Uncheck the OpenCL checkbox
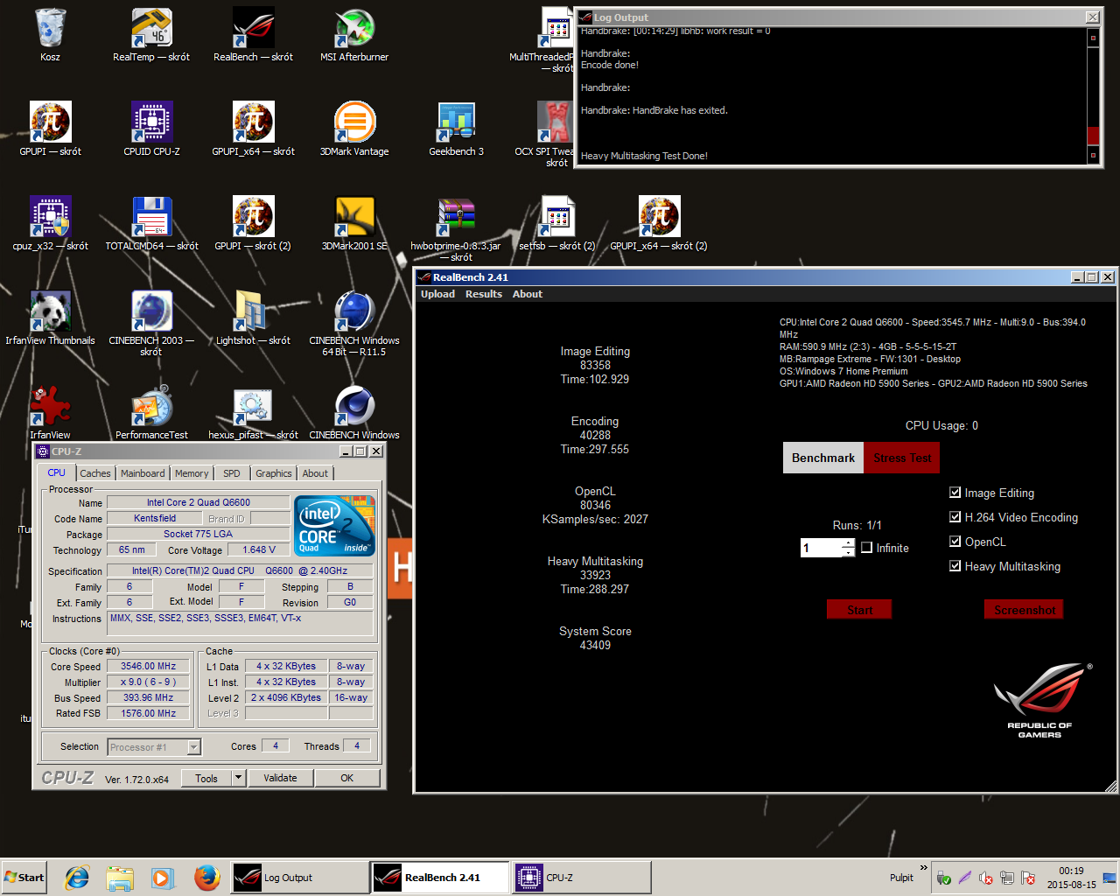 [x=955, y=542]
